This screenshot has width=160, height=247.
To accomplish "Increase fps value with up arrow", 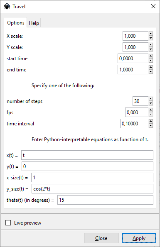I will pos(151,110).
